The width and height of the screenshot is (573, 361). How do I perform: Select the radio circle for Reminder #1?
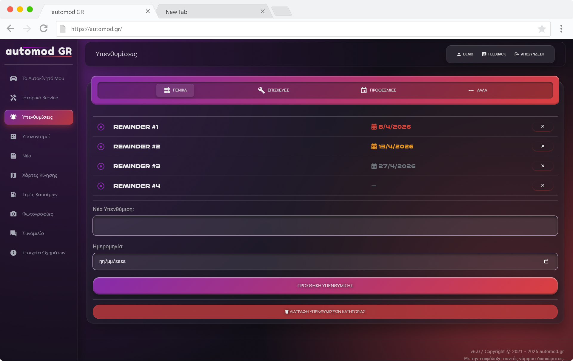click(101, 127)
